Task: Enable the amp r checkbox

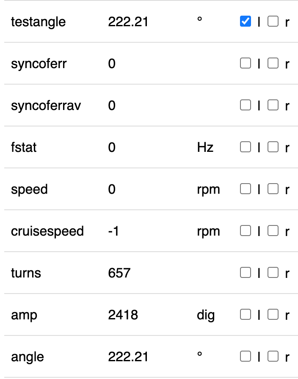Action: pyautogui.click(x=273, y=314)
